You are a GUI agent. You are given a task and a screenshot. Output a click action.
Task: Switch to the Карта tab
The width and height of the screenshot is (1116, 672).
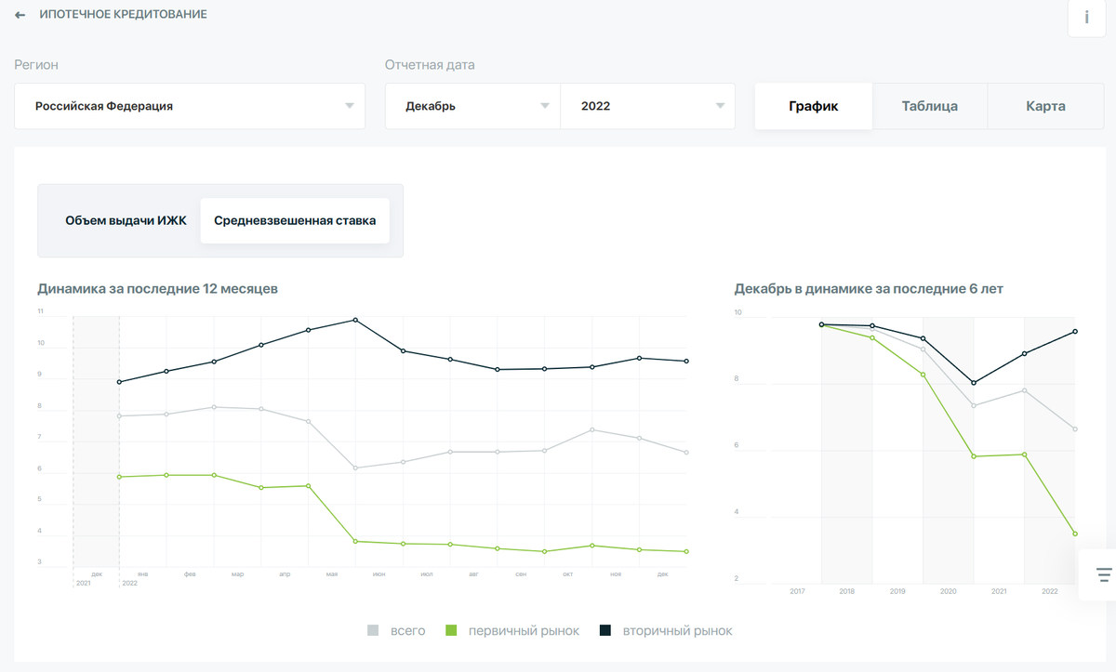click(1045, 106)
